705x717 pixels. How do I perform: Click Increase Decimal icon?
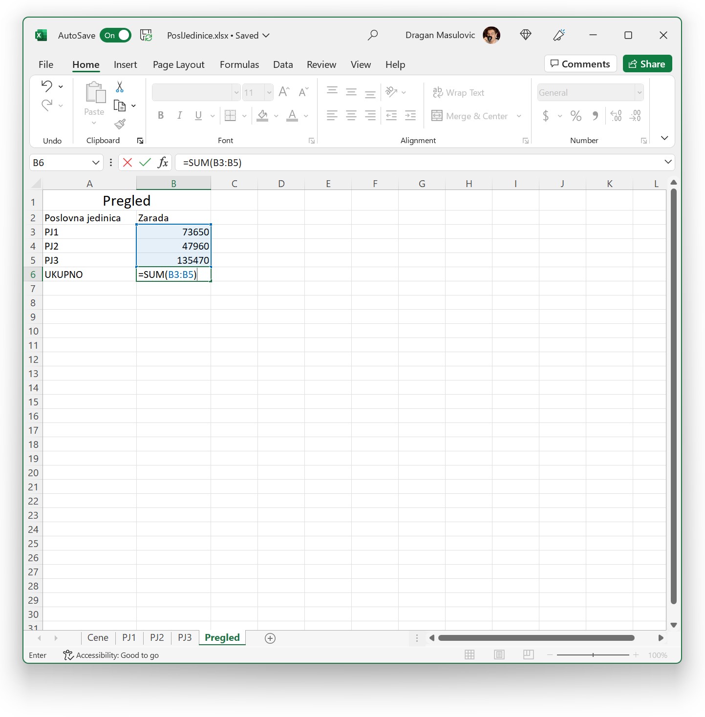click(x=616, y=116)
